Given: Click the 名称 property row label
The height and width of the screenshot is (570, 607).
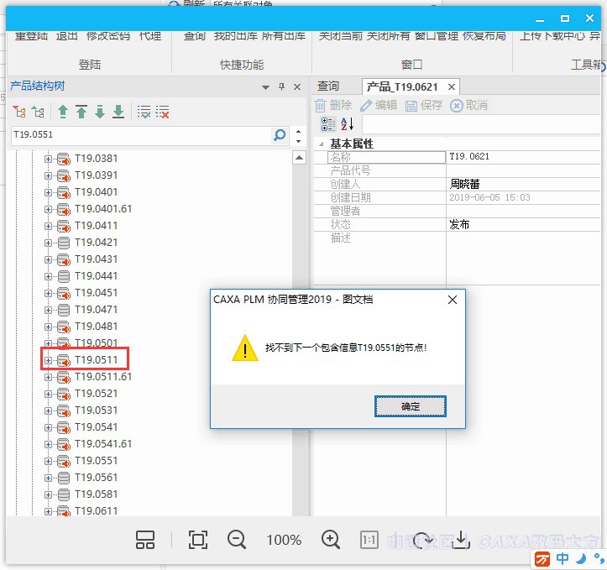Looking at the screenshot, I should pyautogui.click(x=386, y=157).
